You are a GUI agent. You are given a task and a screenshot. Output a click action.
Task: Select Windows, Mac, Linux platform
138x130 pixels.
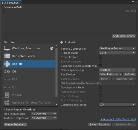(29, 48)
